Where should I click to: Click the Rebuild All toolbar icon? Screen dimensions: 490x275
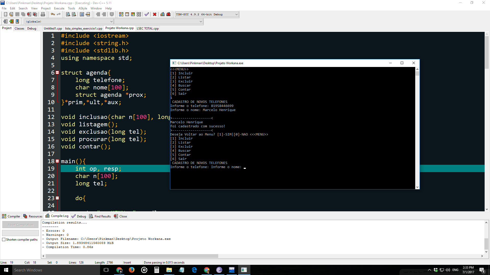coord(139,14)
